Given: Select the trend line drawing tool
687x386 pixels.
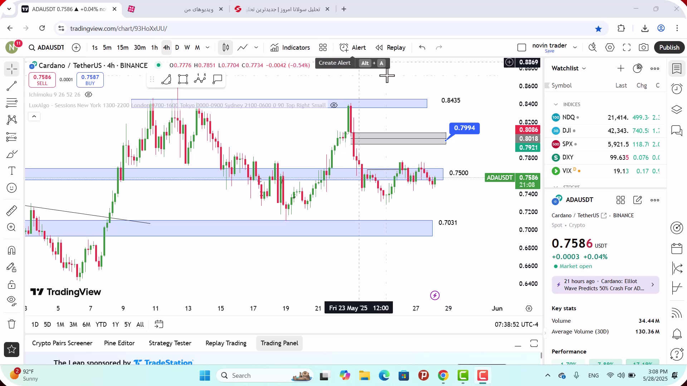Looking at the screenshot, I should pyautogui.click(x=11, y=86).
